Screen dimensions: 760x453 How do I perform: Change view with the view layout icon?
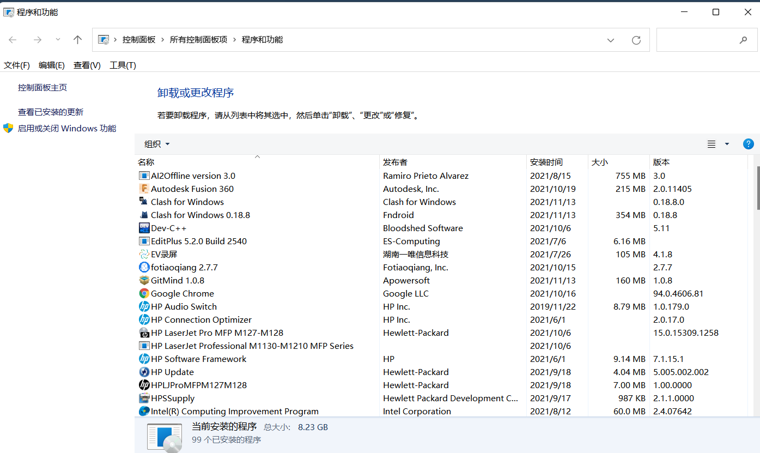pyautogui.click(x=712, y=144)
